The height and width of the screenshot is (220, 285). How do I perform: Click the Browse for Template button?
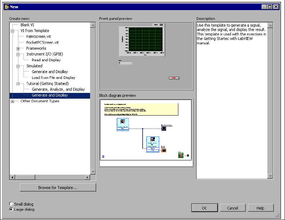pos(58,188)
